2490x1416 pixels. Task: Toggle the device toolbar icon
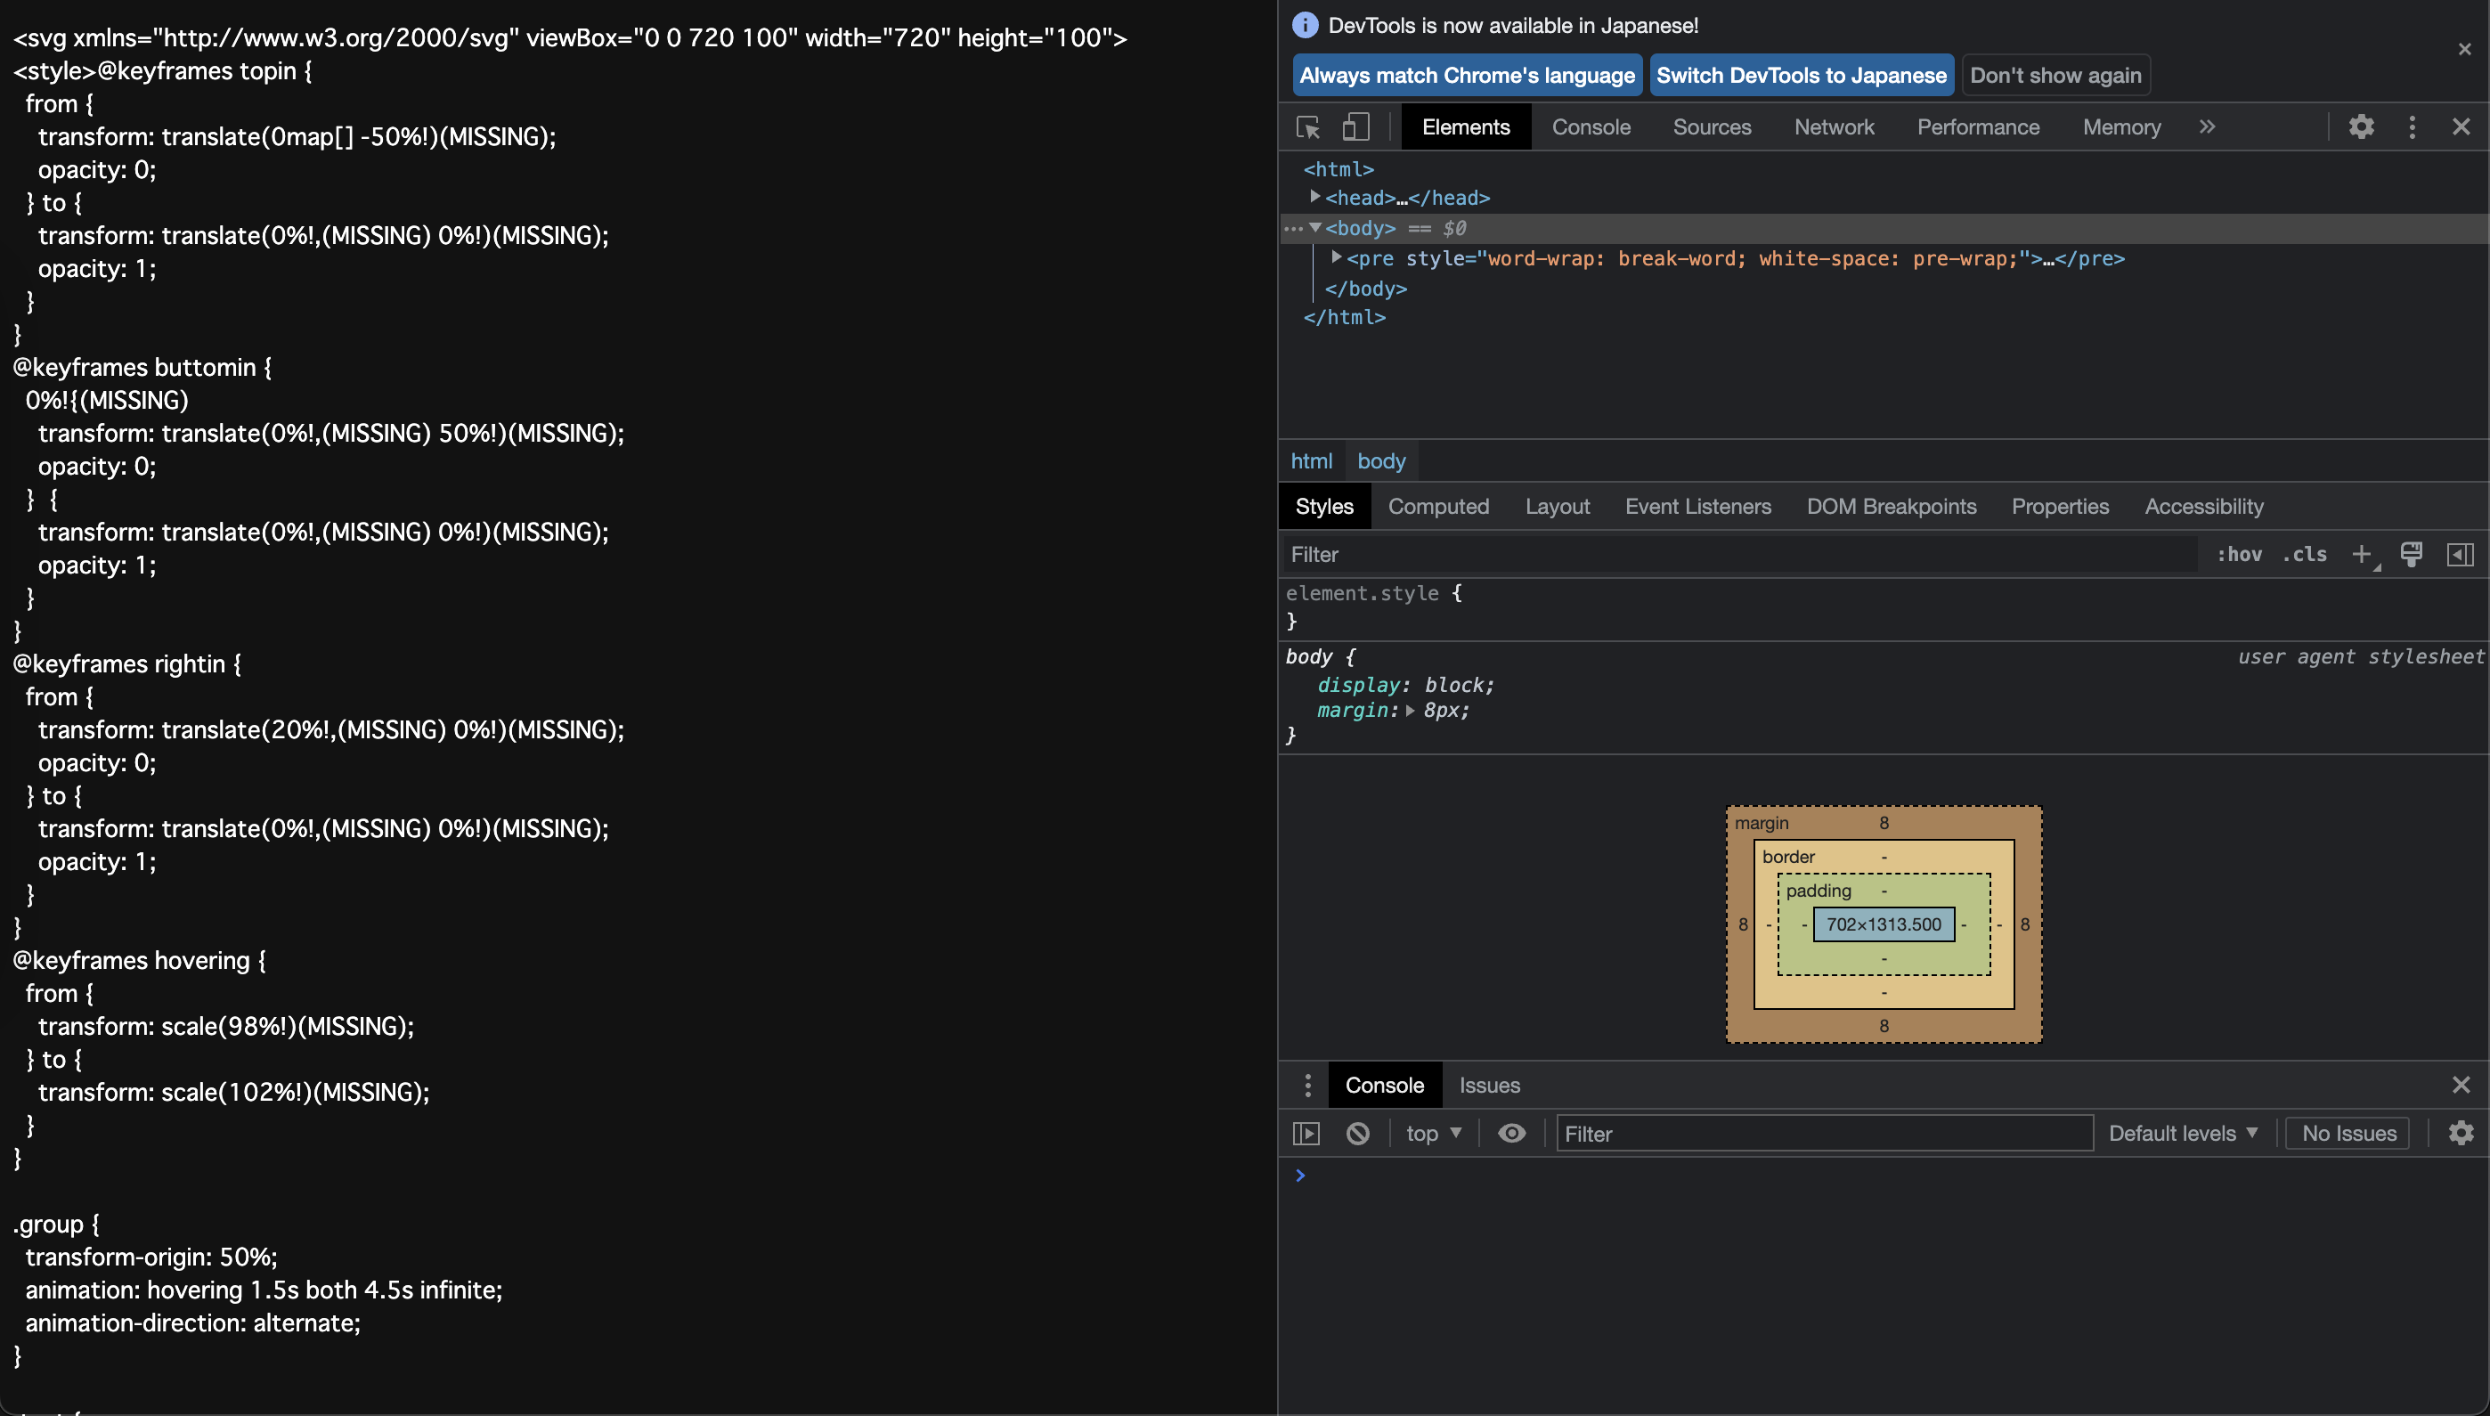click(x=1355, y=127)
